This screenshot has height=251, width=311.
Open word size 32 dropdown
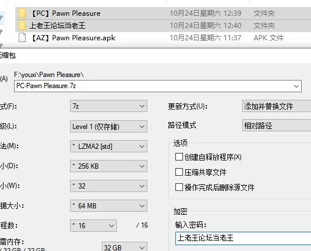point(109,186)
